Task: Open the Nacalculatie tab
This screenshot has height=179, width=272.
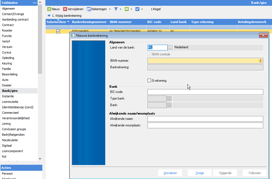Action: 10,140
